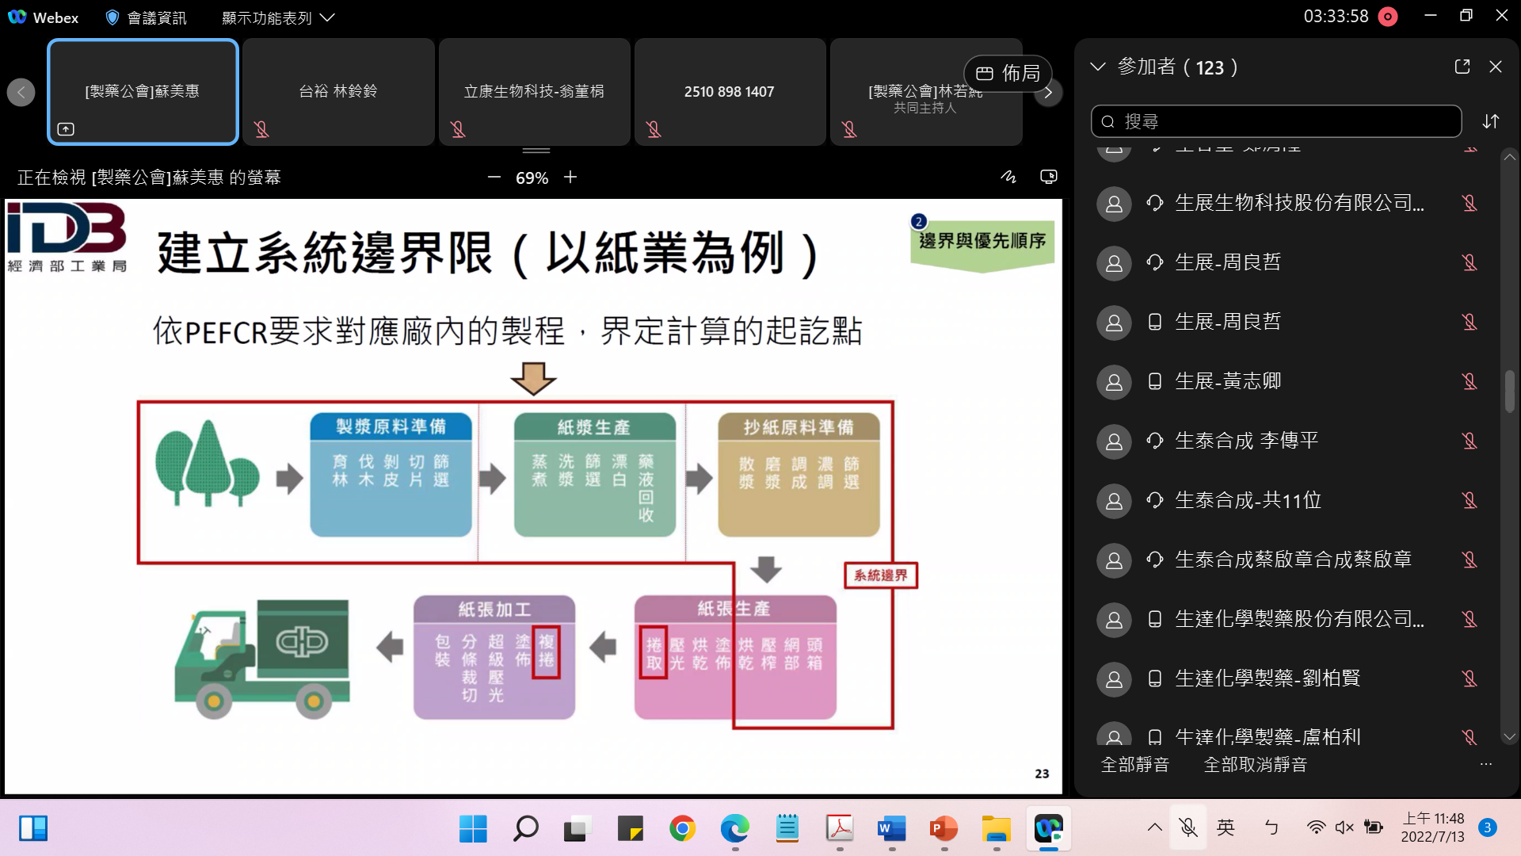Toggle mute for 生泰合成蔡啟章合成蔡啟章
The height and width of the screenshot is (856, 1521).
point(1470,560)
